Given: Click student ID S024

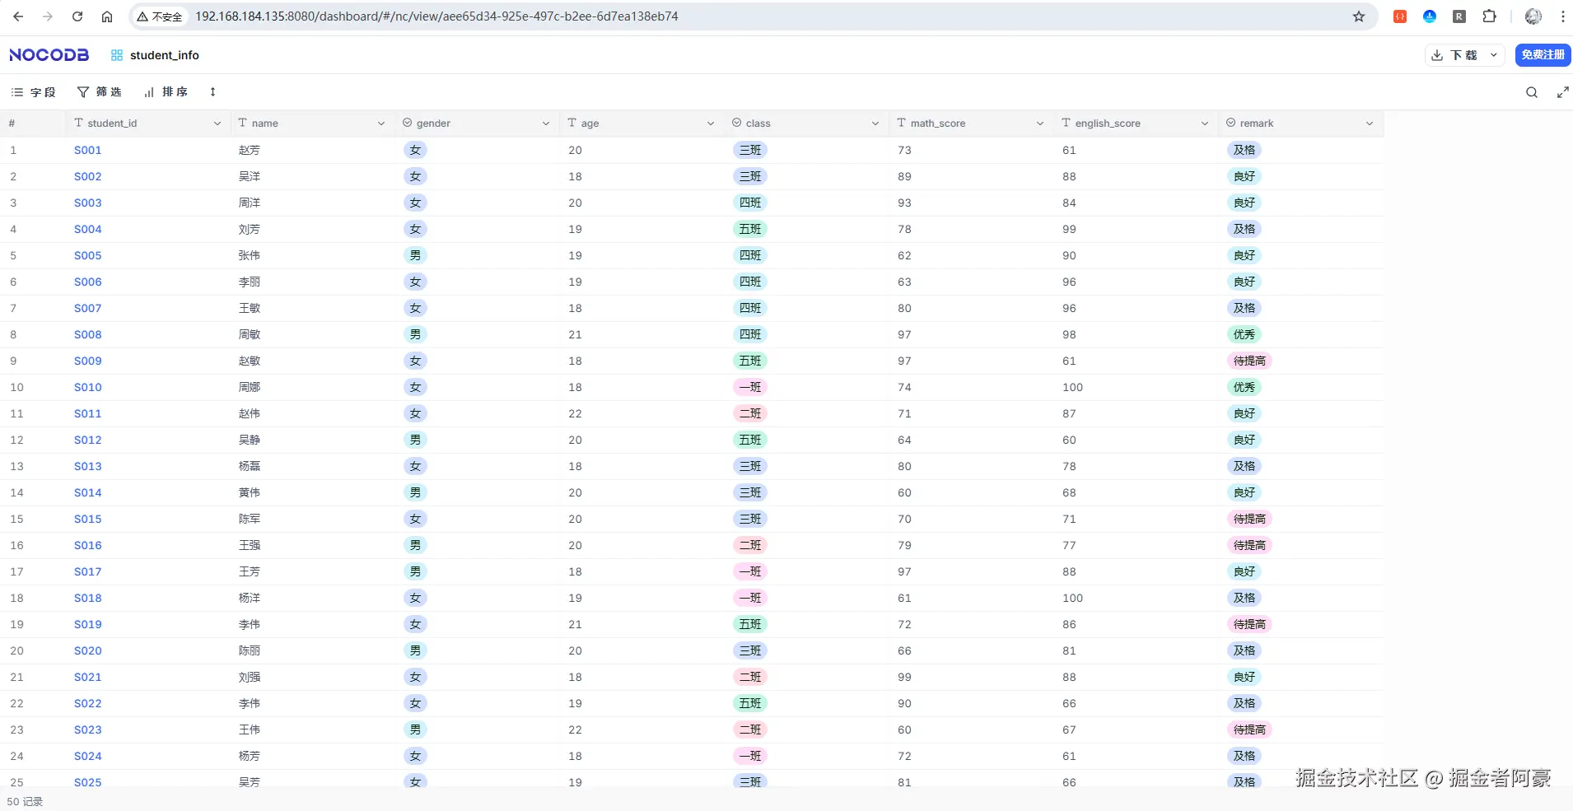Looking at the screenshot, I should click(88, 756).
